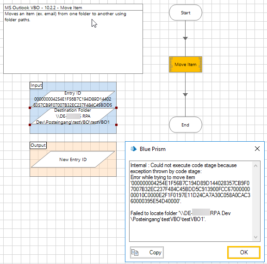Screen dimensions: 267x264
Task: Click the arrow between Start and Move Item
Action: (x=185, y=38)
